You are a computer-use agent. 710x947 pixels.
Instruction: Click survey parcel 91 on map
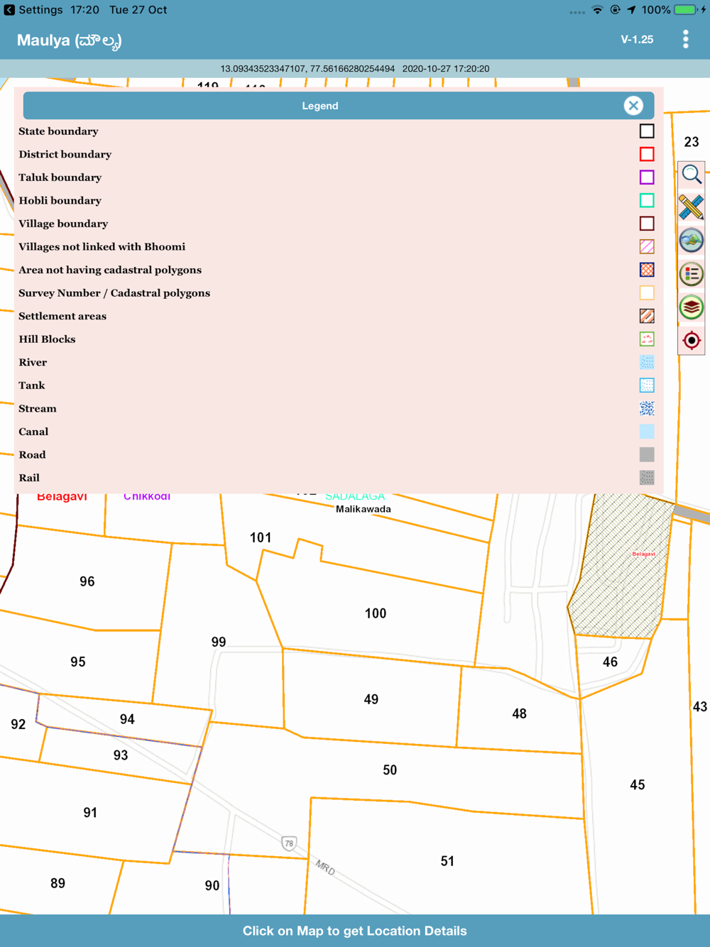click(x=90, y=813)
